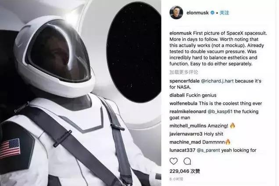The width and height of the screenshot is (279, 186).
Task: Click the heart like icon
Action: 173,161
